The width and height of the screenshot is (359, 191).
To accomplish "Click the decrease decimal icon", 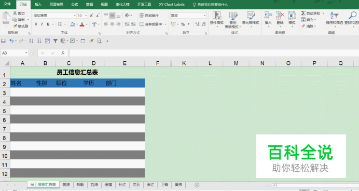I will [203, 24].
